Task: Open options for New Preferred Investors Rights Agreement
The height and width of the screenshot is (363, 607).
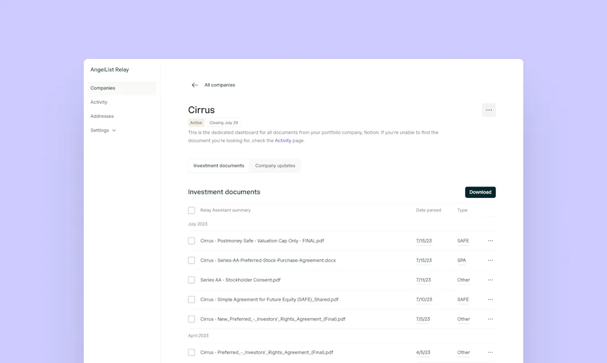Action: [x=490, y=319]
